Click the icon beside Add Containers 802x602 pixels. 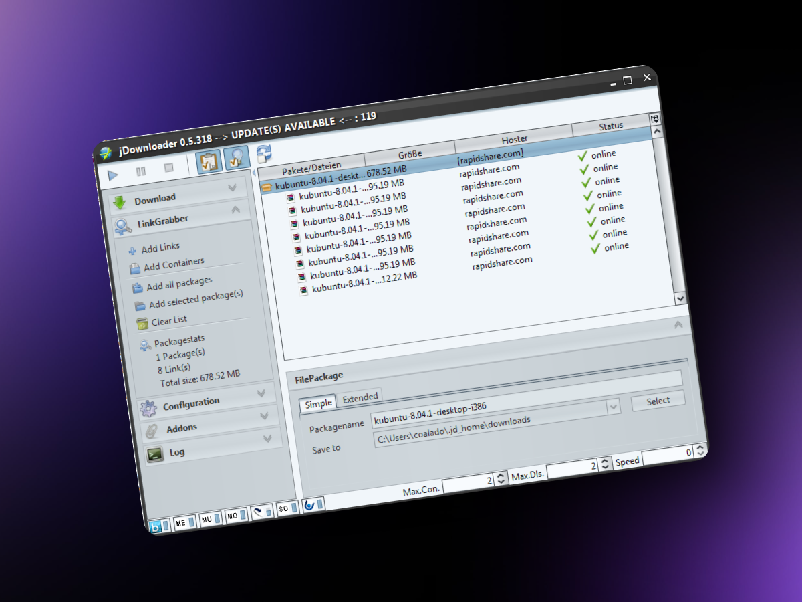(135, 270)
